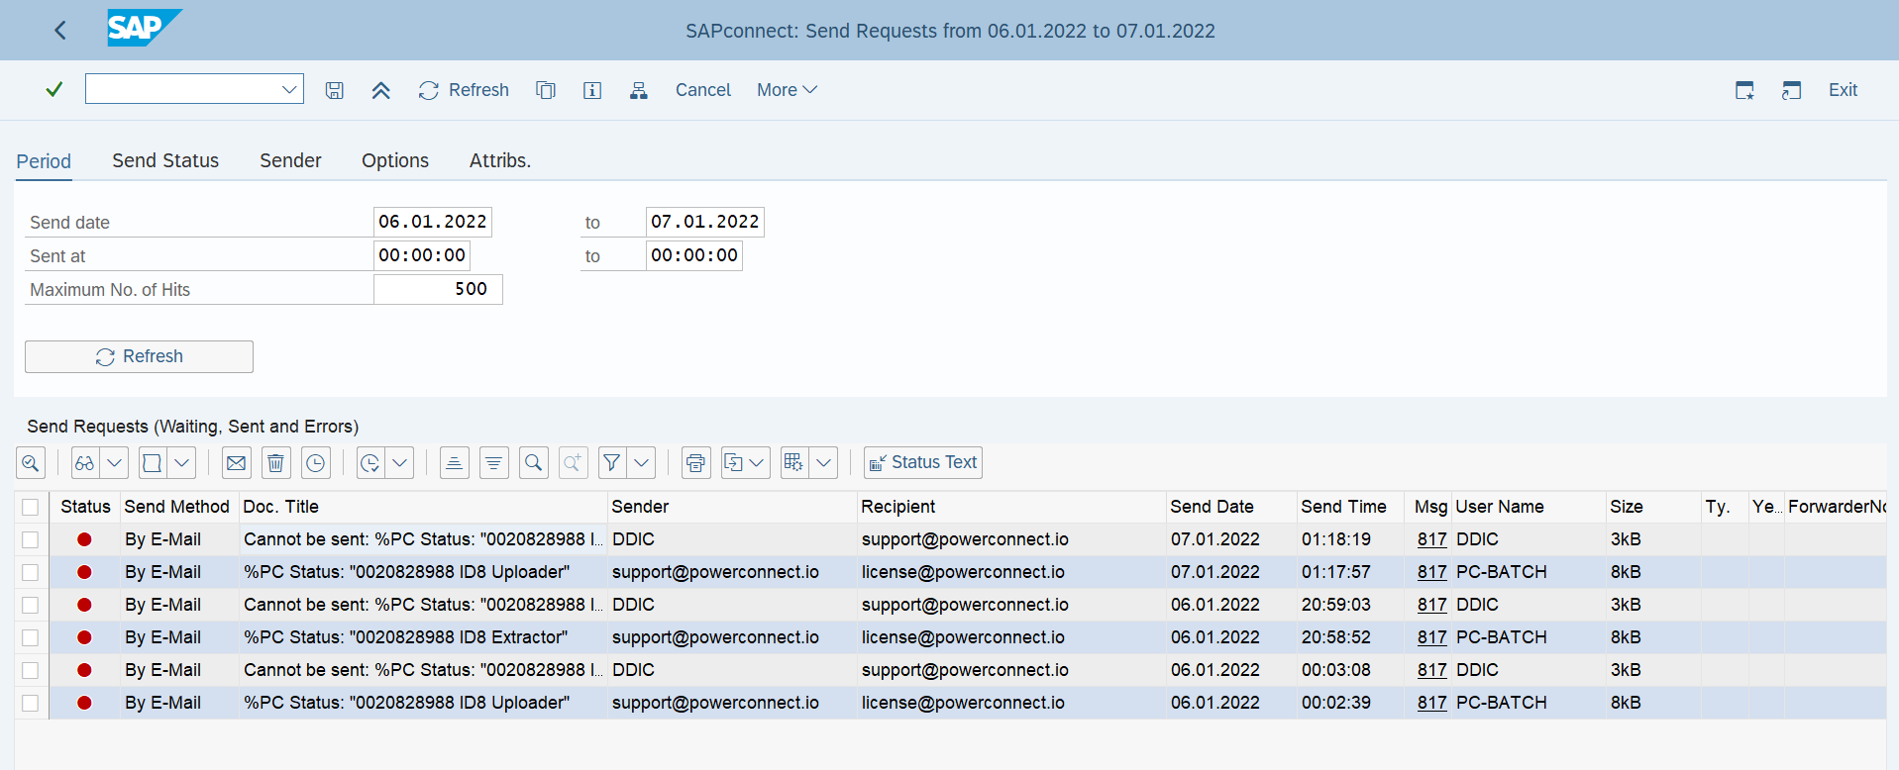Click the sort ascending icon
The width and height of the screenshot is (1899, 770).
454,462
